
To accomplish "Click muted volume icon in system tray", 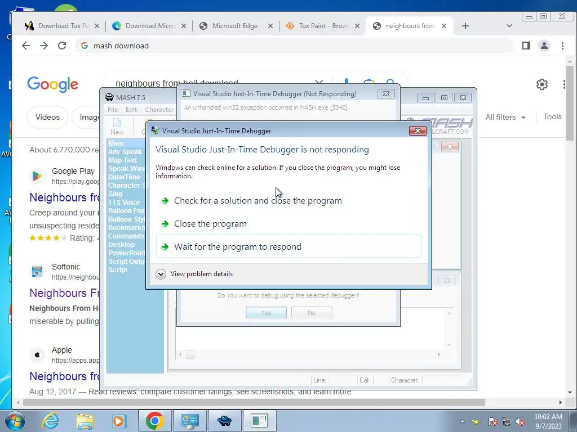I will coord(520,422).
